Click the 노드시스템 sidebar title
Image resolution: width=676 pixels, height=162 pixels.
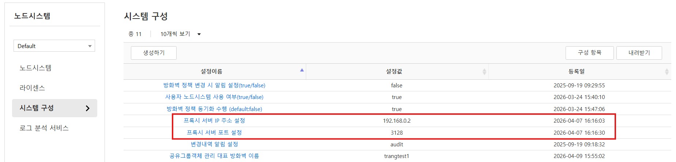point(32,16)
